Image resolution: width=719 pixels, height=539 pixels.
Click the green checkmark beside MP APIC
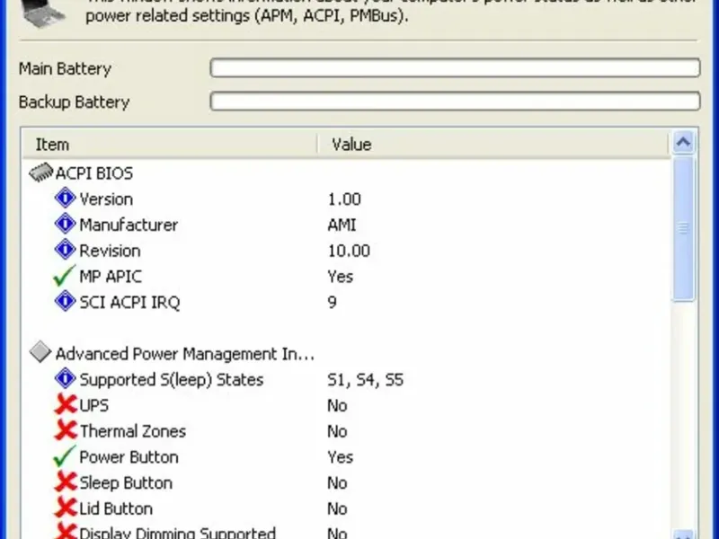[64, 276]
